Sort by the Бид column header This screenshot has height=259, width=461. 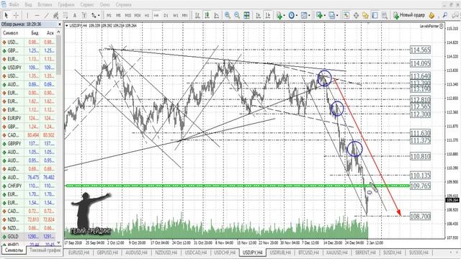click(35, 33)
